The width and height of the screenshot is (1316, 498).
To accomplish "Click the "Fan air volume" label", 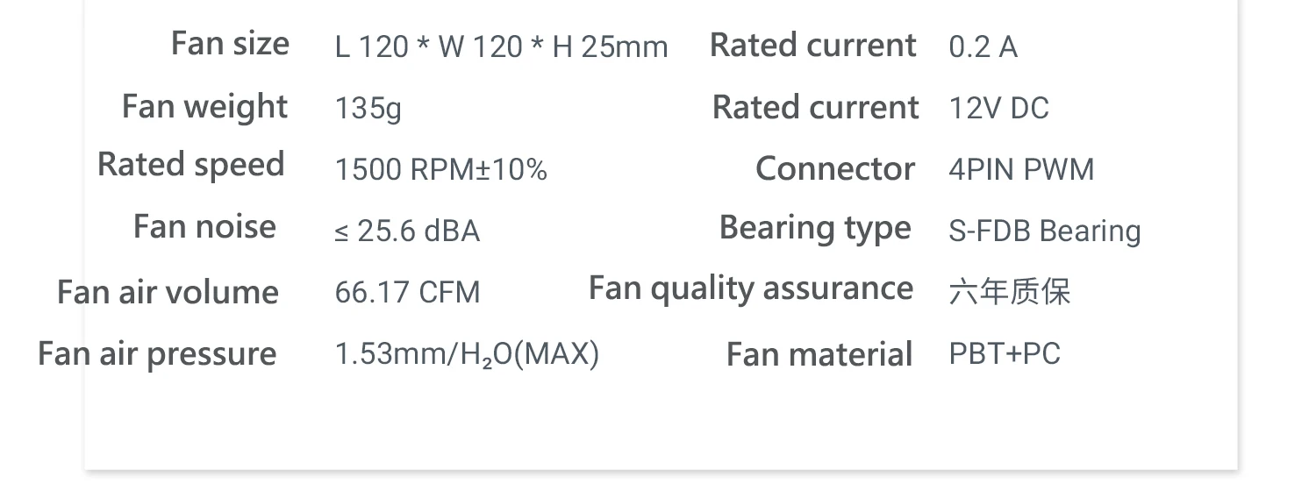I will tap(168, 292).
